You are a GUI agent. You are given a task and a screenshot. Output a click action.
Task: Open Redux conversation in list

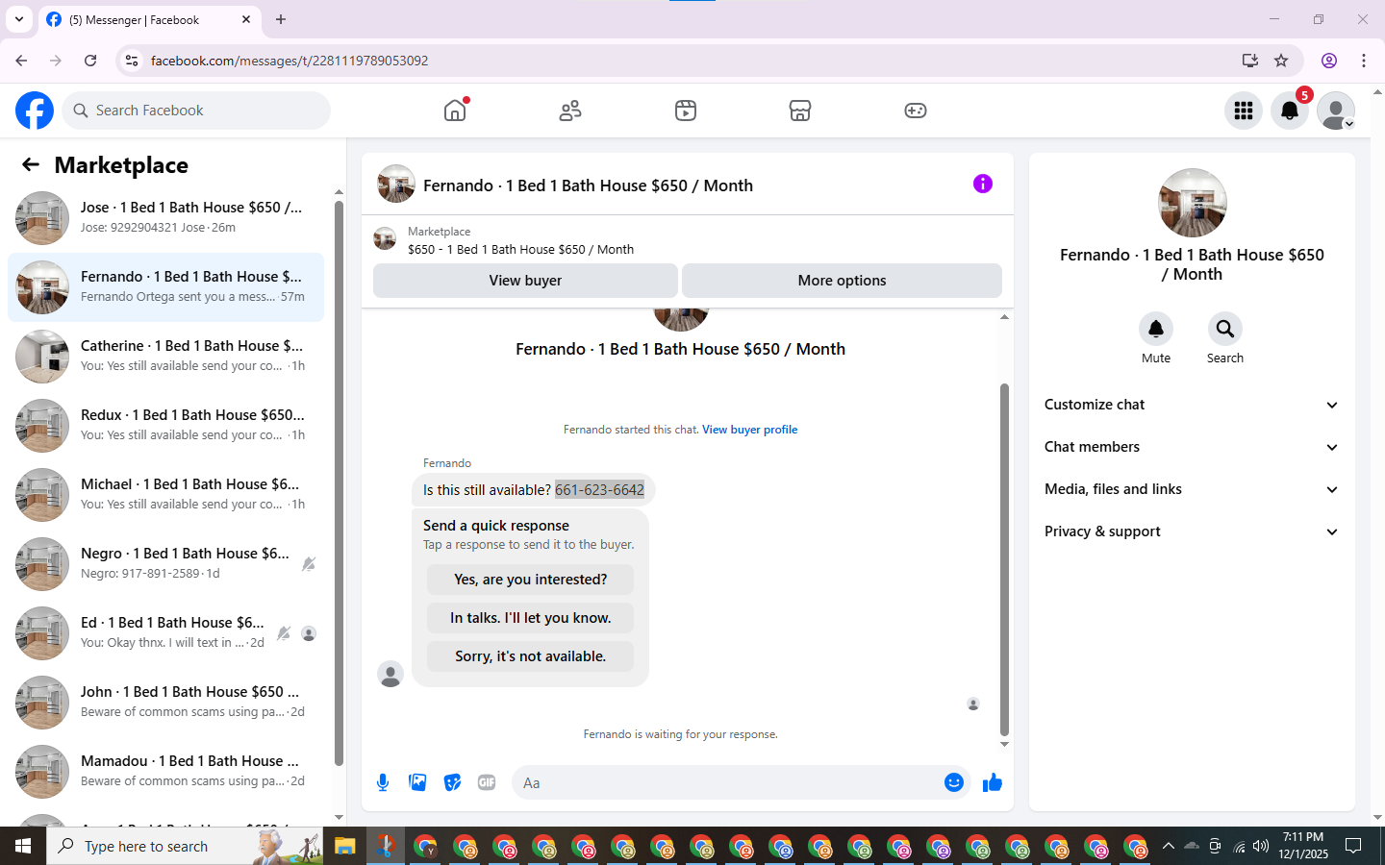tap(165, 426)
